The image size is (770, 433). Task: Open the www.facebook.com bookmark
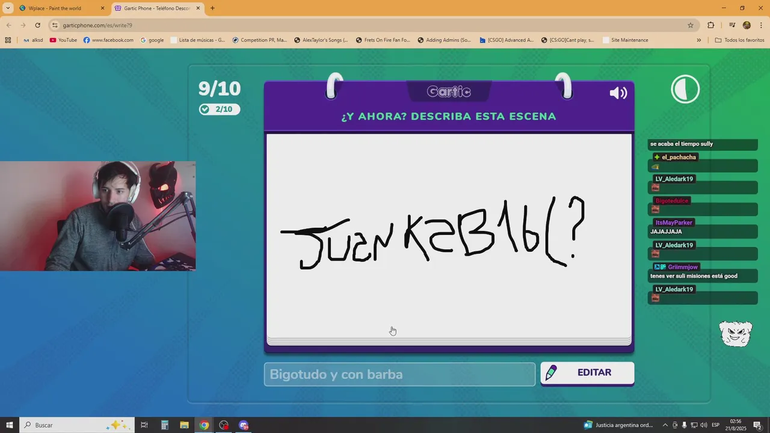108,40
